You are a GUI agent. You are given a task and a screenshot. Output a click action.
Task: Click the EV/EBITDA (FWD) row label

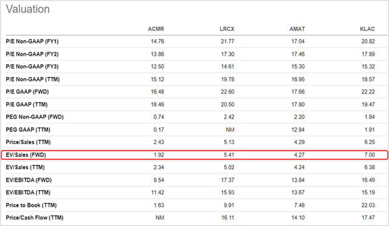coord(29,180)
